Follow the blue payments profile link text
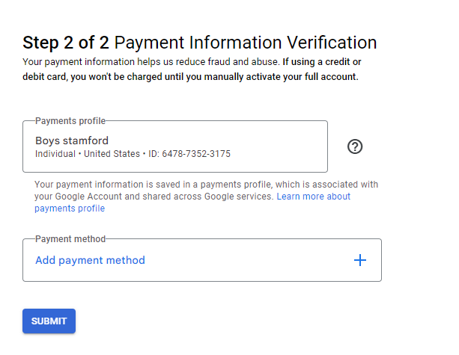Screen dimensions: 459x355 coord(70,209)
